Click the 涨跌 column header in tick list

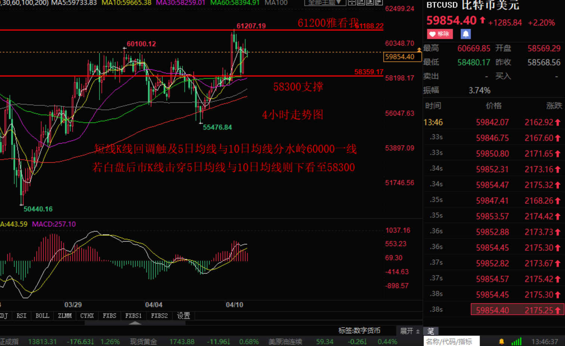coord(554,106)
